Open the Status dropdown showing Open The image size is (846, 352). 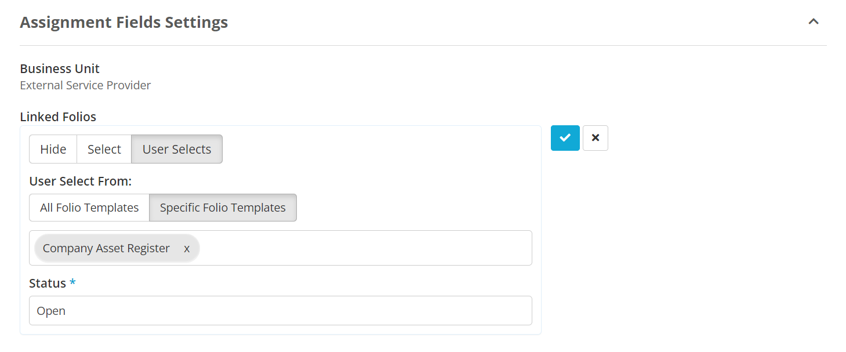281,310
